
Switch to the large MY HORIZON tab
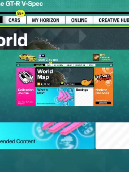tap(46, 20)
